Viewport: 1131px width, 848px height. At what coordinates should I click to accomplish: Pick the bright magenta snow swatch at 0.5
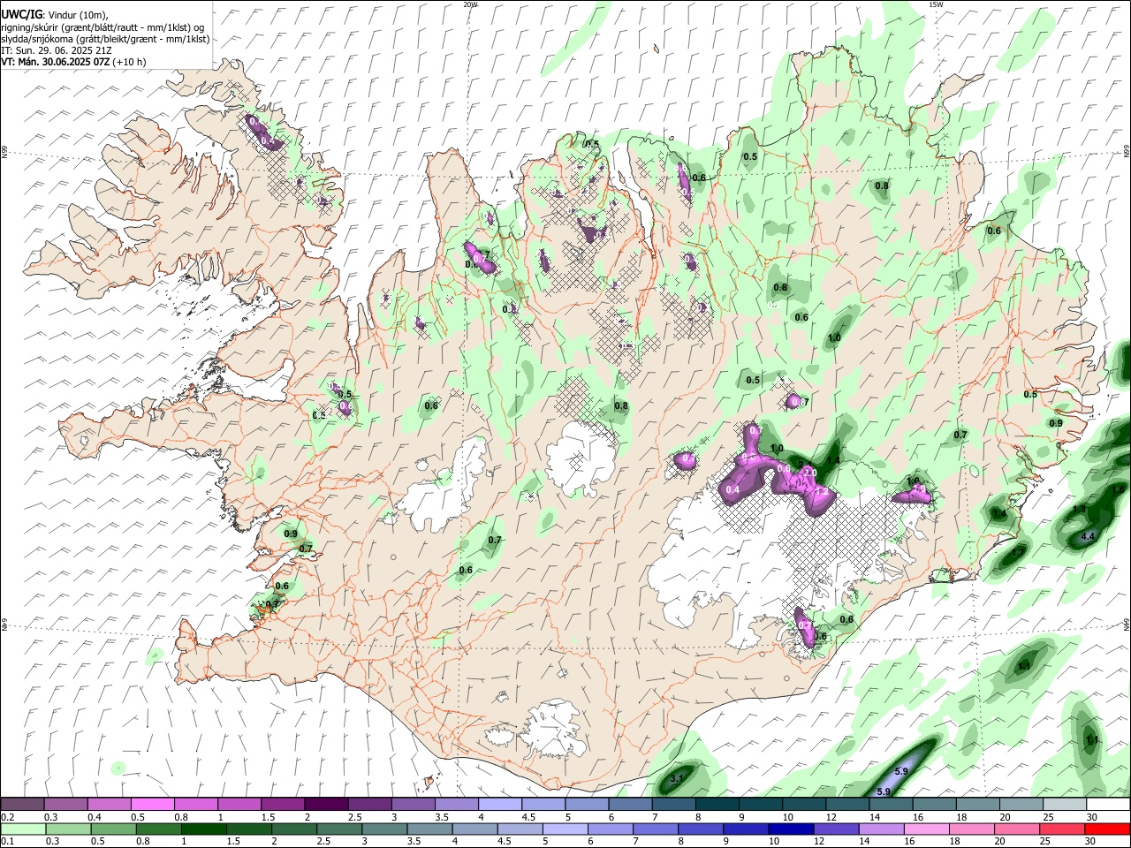point(152,804)
